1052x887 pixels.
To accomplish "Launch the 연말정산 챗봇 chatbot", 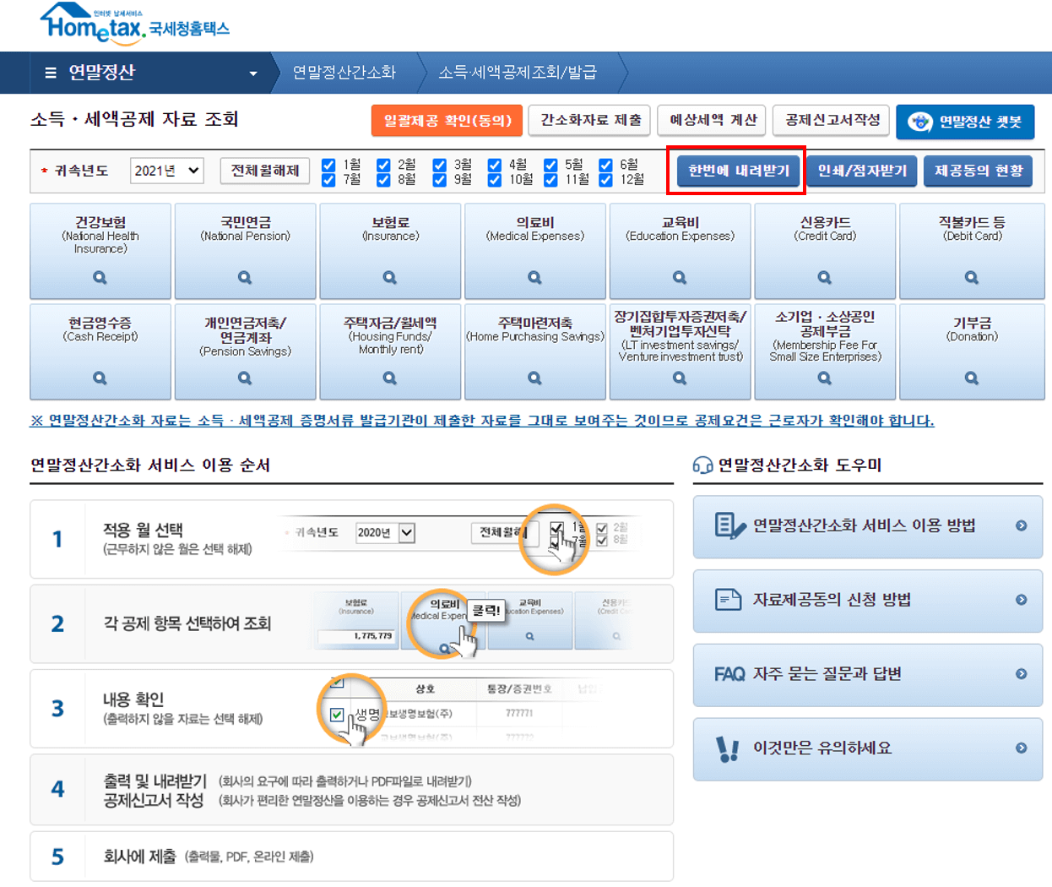I will pos(965,121).
